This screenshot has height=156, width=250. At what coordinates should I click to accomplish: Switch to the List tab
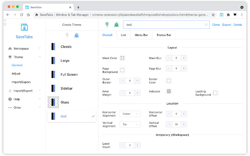pos(123,35)
